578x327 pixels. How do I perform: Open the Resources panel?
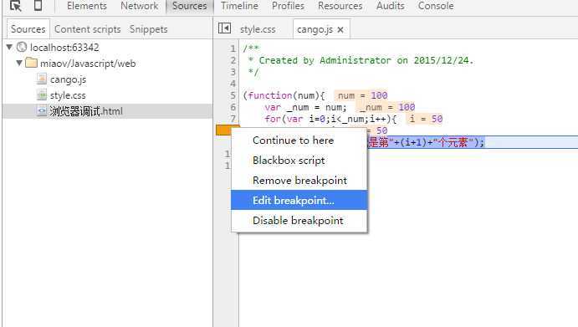click(340, 6)
